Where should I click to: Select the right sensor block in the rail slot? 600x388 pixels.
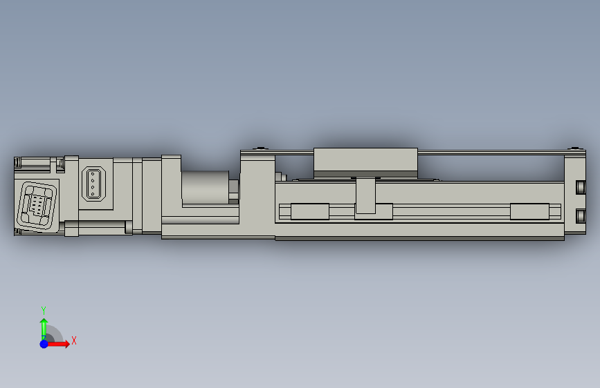click(x=529, y=211)
